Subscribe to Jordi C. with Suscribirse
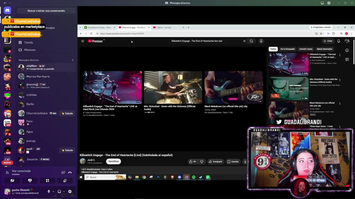Image resolution: width=355 pixels, height=199 pixels. pos(113,161)
